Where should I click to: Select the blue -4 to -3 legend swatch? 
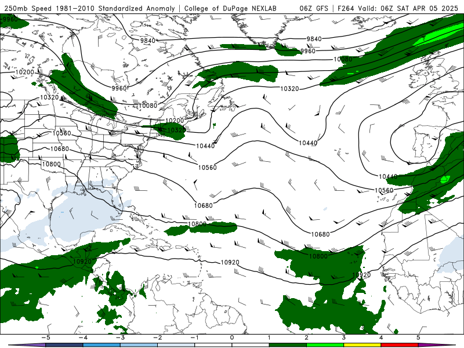pyautogui.click(x=101, y=345)
